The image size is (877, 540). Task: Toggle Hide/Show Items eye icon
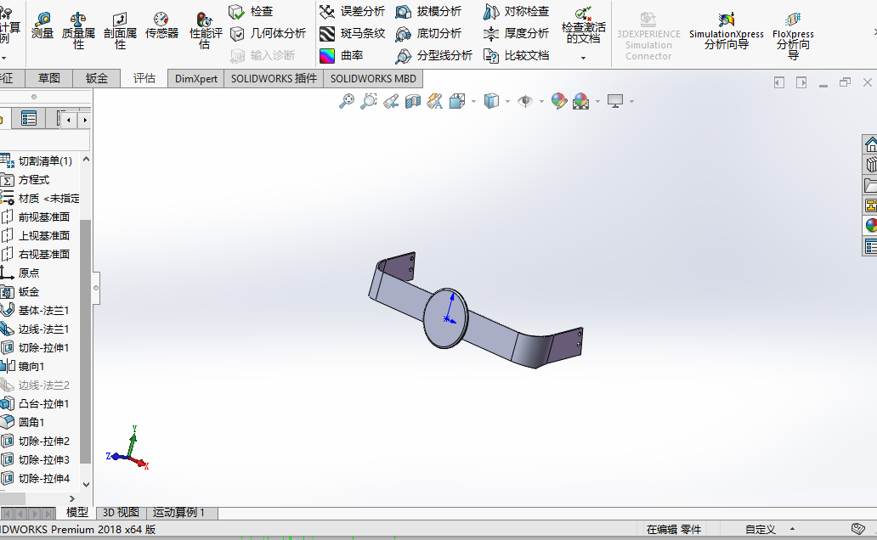pos(525,101)
